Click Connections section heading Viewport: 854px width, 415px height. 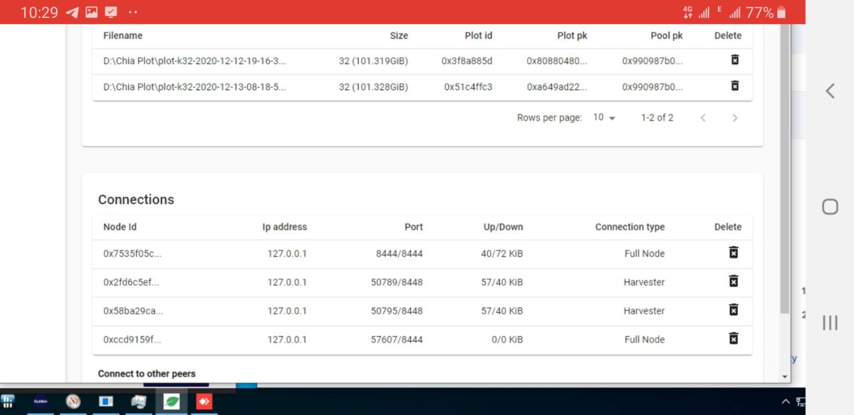(x=136, y=199)
